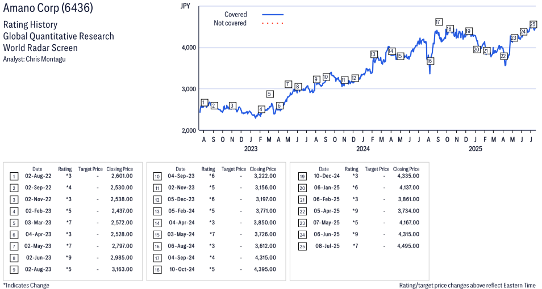Click chart marker 22 on the graph

503,56
